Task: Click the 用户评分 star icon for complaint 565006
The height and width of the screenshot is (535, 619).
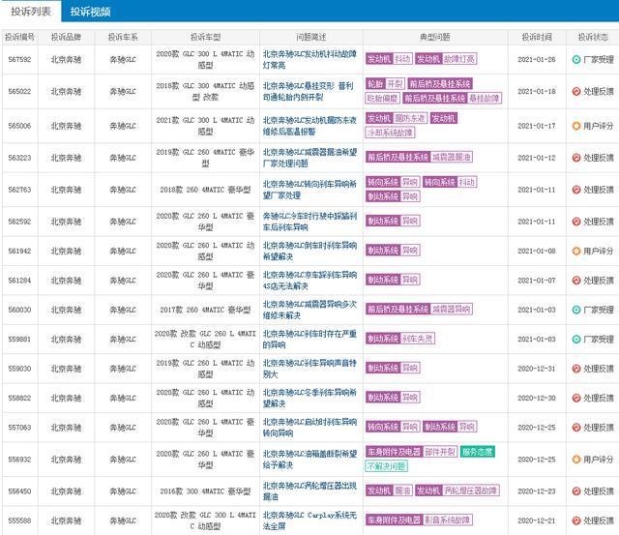Action: point(576,126)
